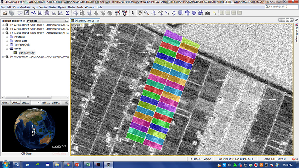Select the Draw Rectangle tool
Viewport: 299px width, 168px height.
[x=180, y=13]
